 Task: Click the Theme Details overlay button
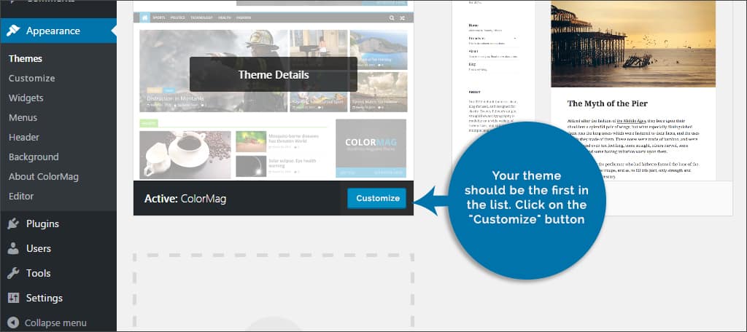click(274, 75)
